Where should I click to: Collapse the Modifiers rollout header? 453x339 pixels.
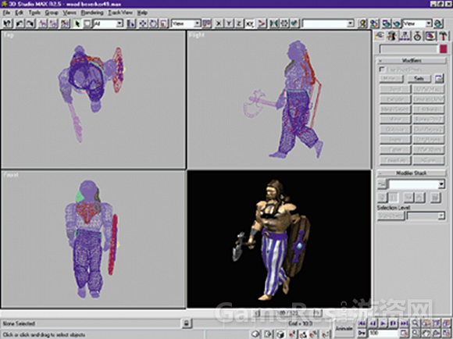coord(412,60)
